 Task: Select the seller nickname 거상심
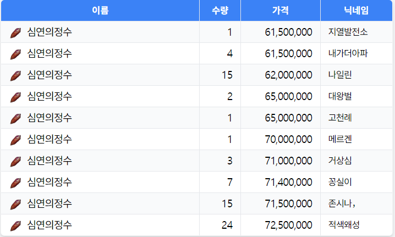point(340,161)
